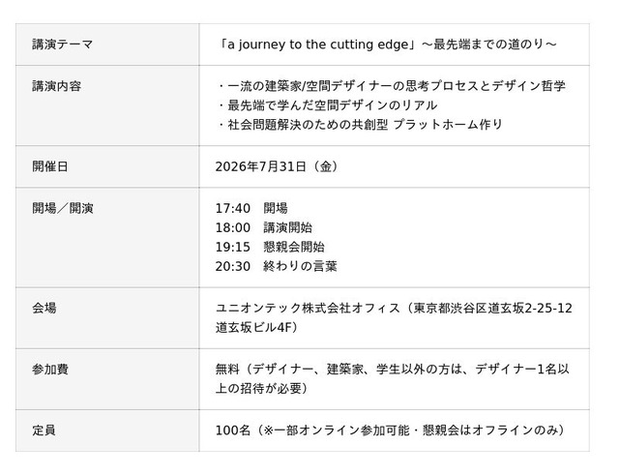Click the 最先端で学んだ空間デザインのリアル line
The image size is (619, 475).
(x=327, y=105)
